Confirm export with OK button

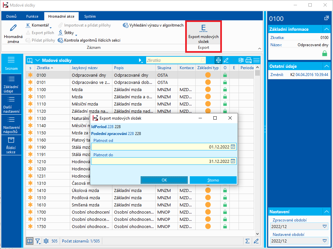tap(164, 180)
